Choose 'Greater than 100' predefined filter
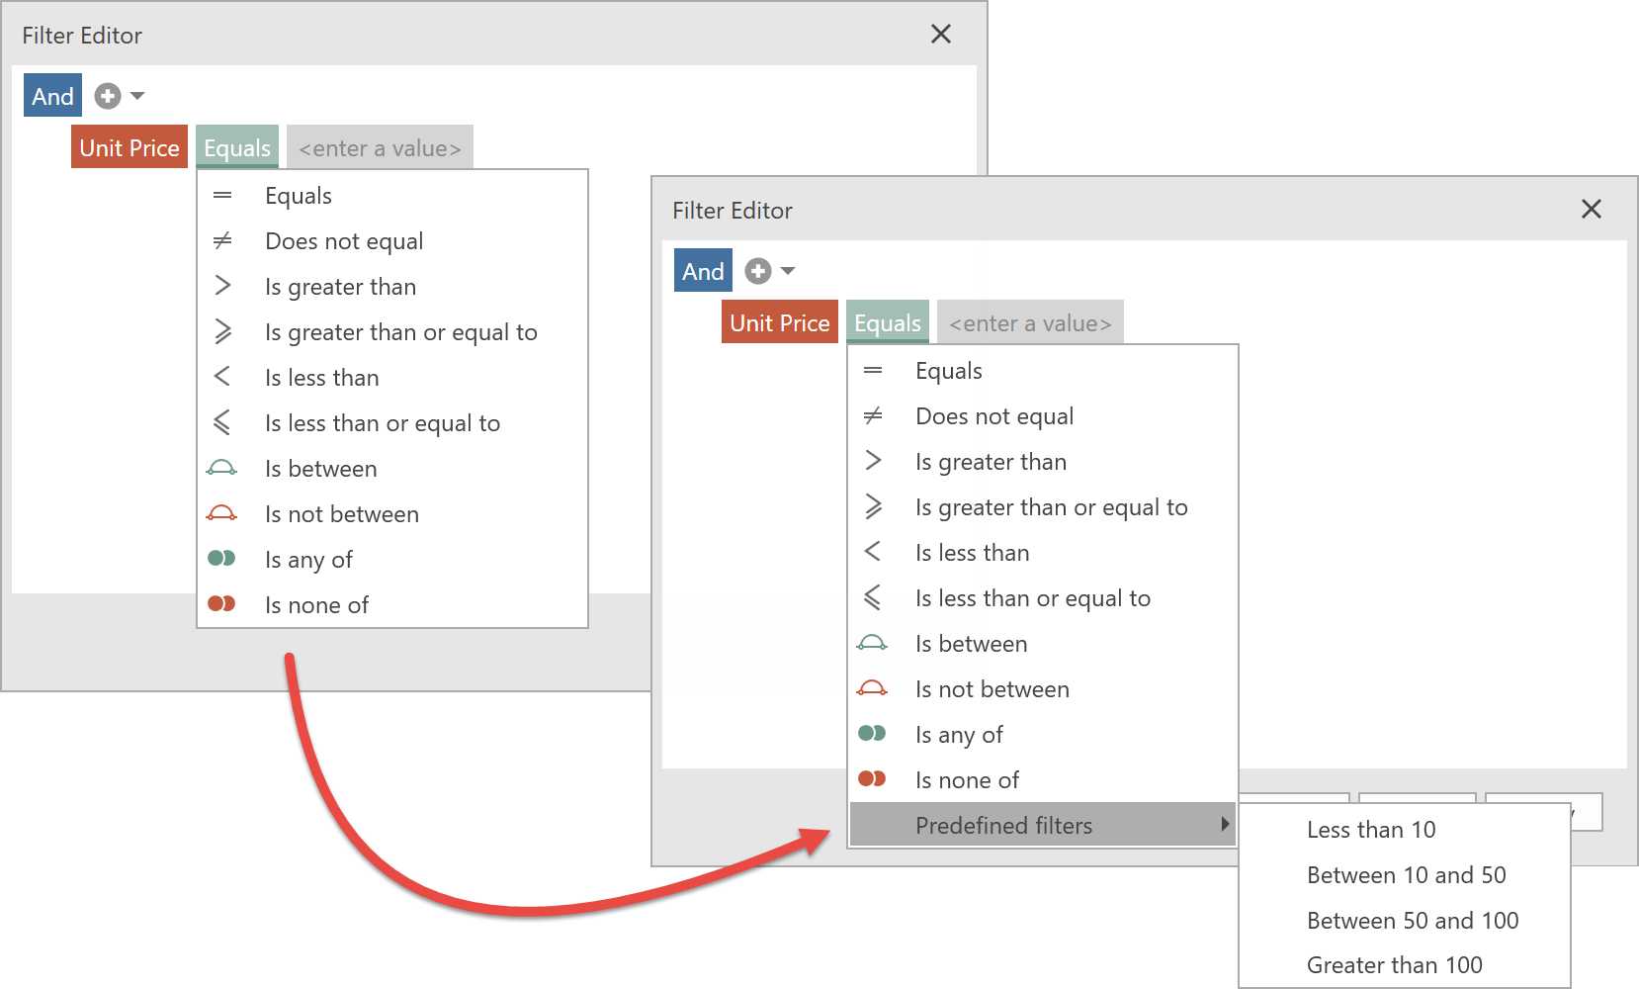Screen dimensions: 1639x989 click(1394, 965)
